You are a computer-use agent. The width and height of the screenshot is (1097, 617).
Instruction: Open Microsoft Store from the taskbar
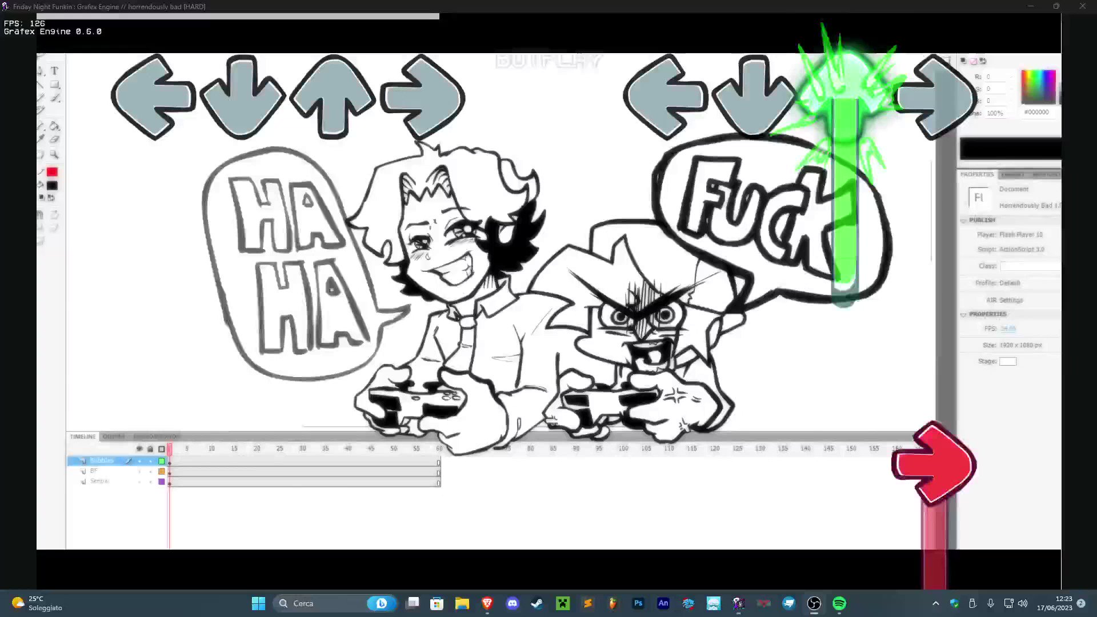coord(437,603)
